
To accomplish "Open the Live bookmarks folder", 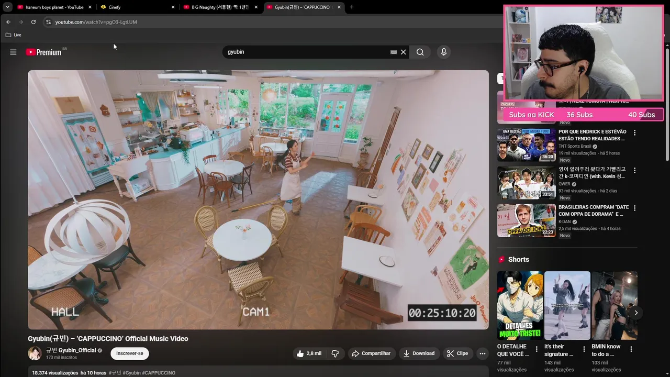I will [x=14, y=35].
